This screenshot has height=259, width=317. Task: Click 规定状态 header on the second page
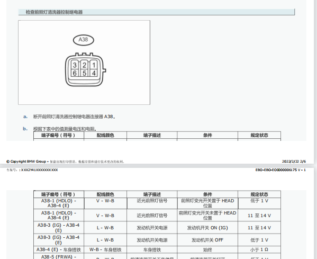pyautogui.click(x=259, y=194)
